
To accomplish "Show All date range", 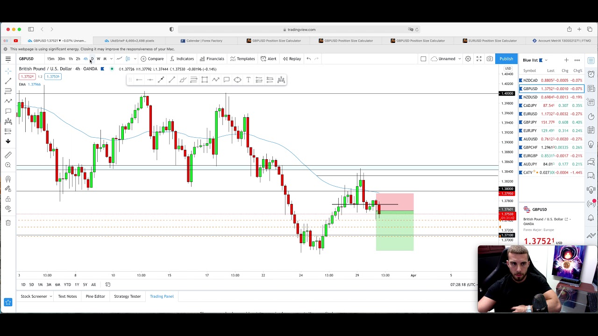I will [x=93, y=285].
